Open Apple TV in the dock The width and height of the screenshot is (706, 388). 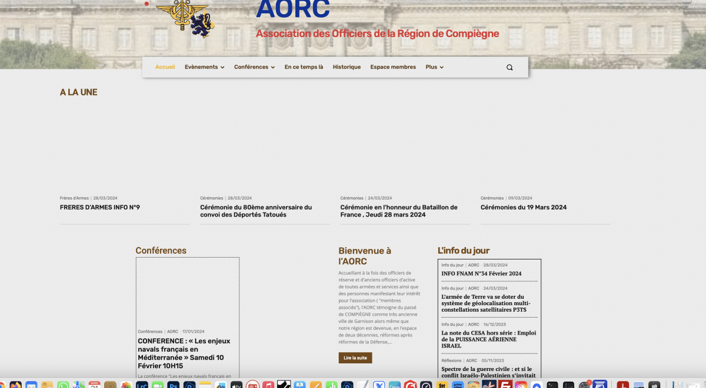237,385
